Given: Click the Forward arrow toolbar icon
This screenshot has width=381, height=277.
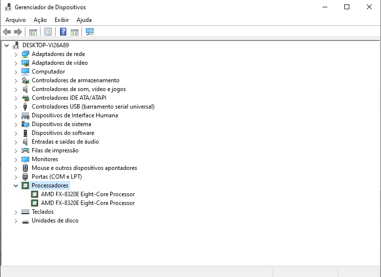Looking at the screenshot, I should [18, 32].
